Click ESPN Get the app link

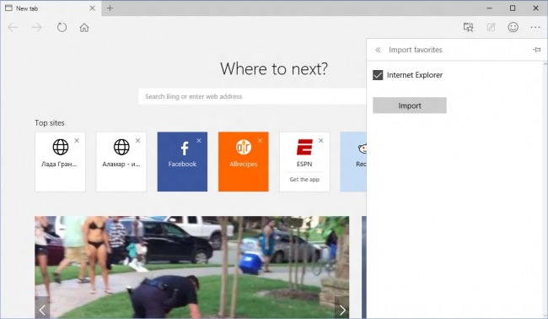pyautogui.click(x=304, y=180)
